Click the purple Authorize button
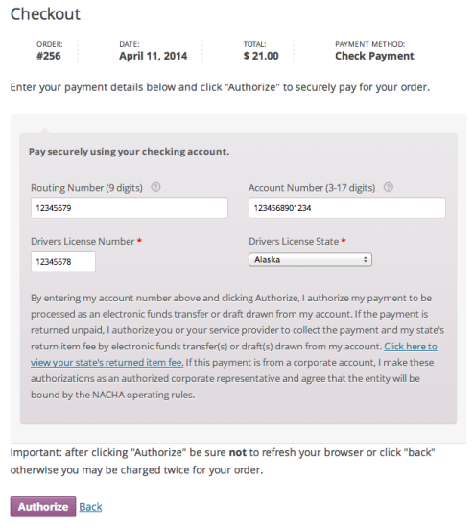 coord(43,507)
